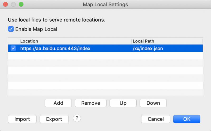Select the https://aa.baidu.com:443/index location entry
This screenshot has width=211, height=131.
click(x=55, y=48)
